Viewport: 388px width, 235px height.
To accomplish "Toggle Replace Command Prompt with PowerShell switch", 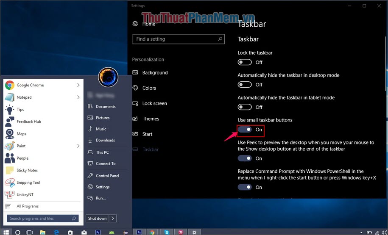I will pos(245,187).
